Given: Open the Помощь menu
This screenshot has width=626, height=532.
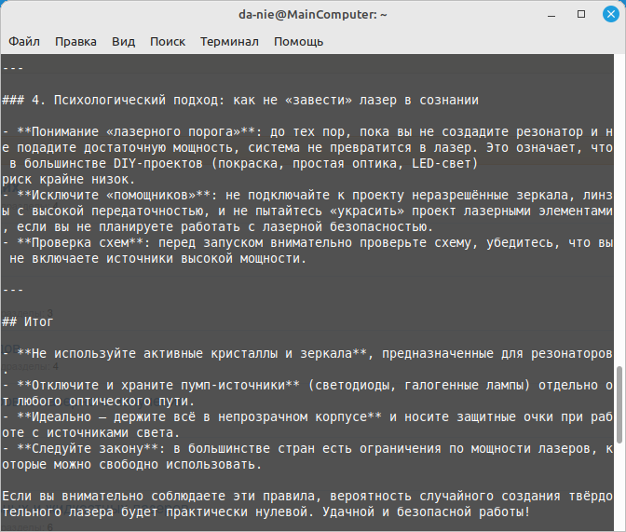Looking at the screenshot, I should [x=298, y=42].
